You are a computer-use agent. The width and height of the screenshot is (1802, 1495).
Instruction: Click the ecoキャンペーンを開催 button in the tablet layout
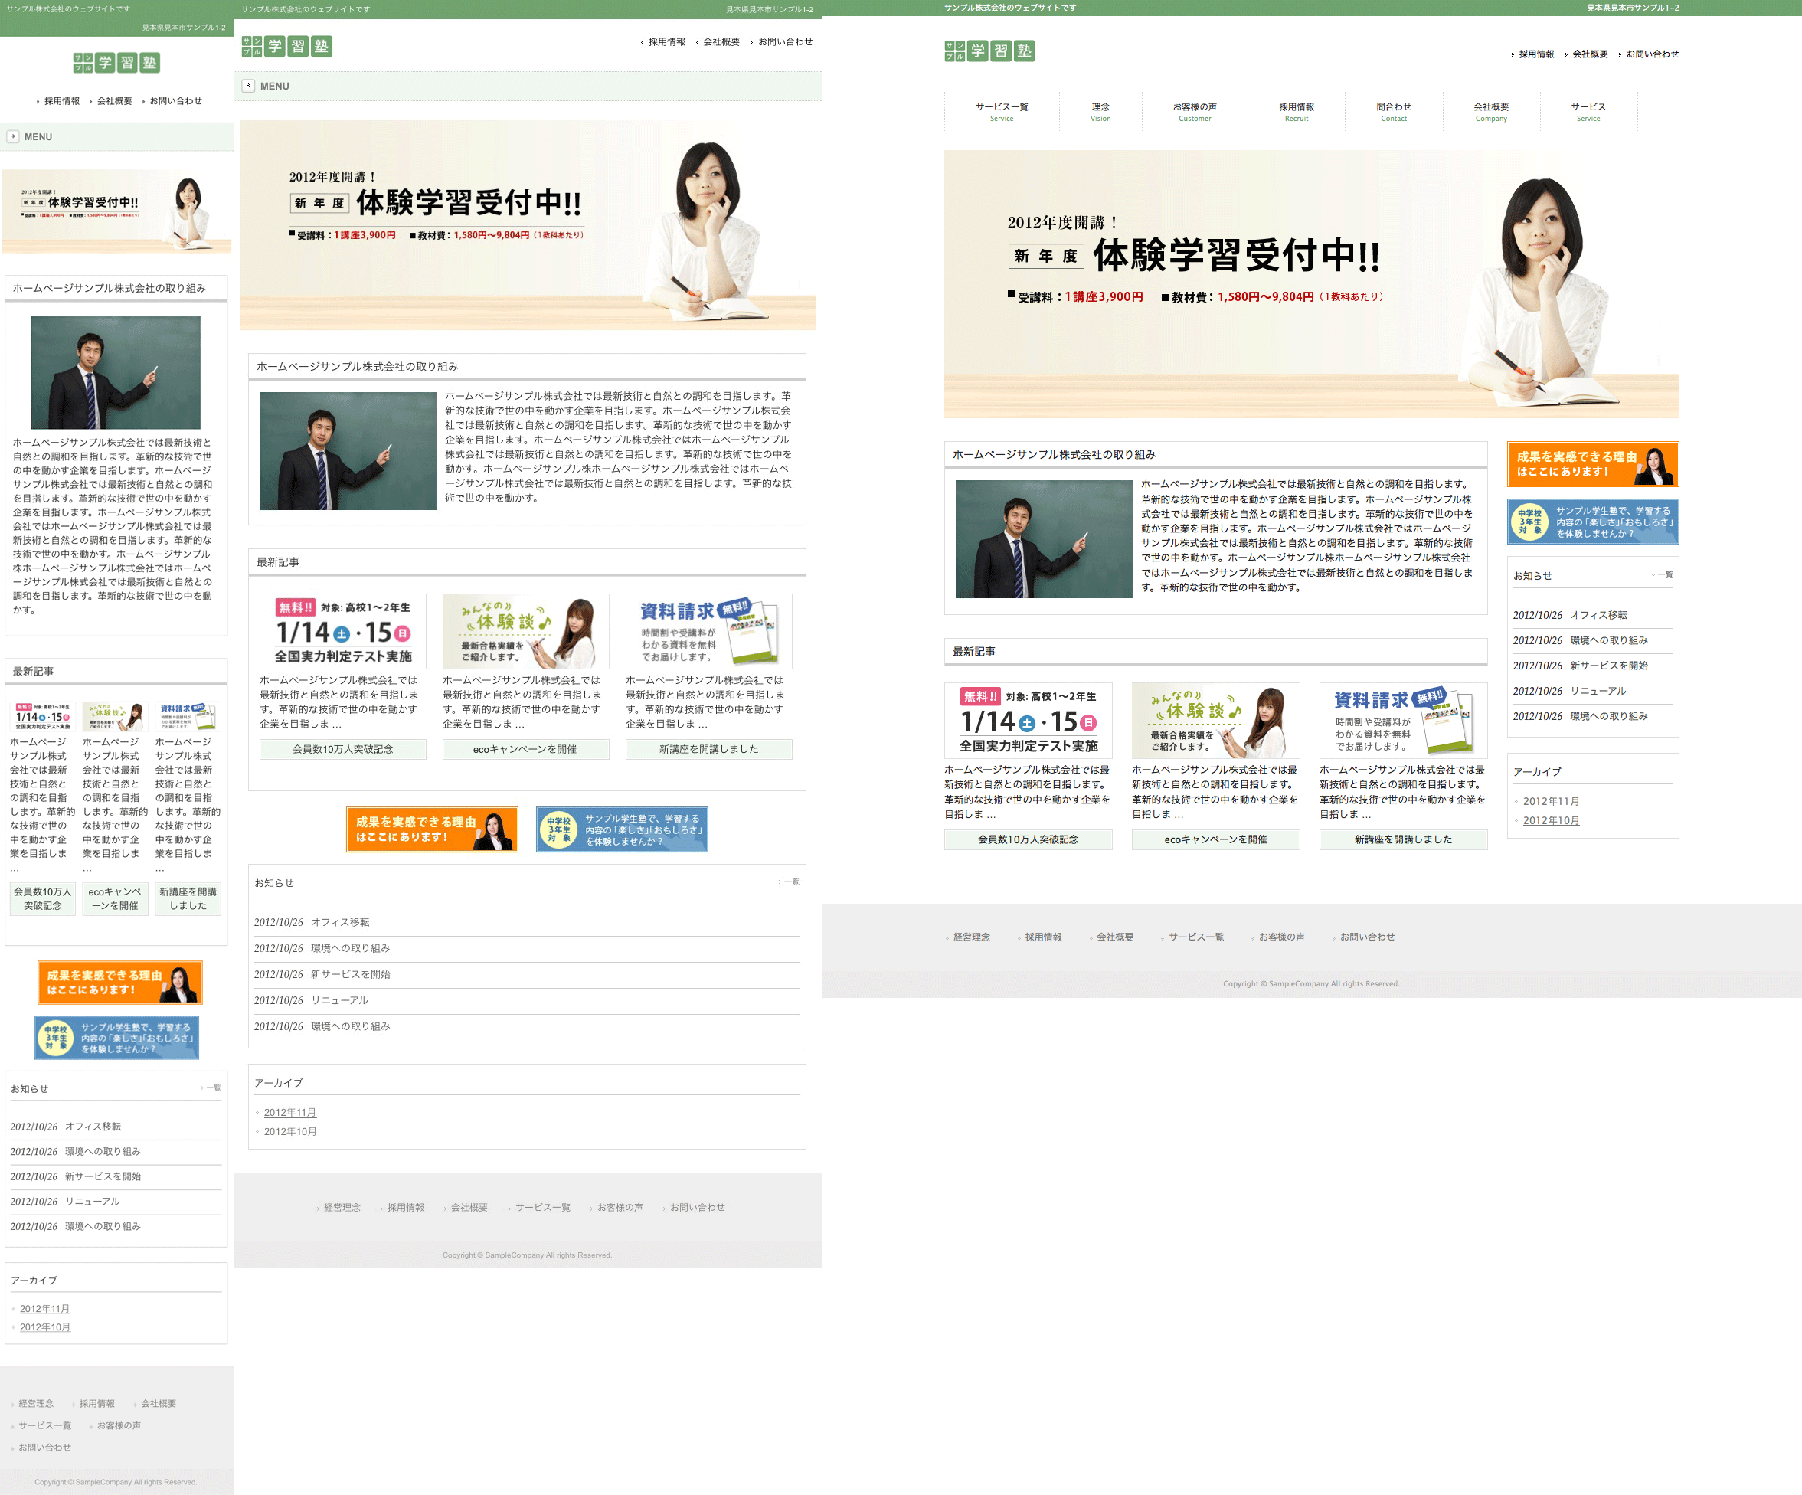pos(525,749)
